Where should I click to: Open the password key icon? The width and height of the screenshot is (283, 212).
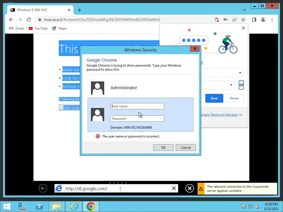[x=226, y=20]
